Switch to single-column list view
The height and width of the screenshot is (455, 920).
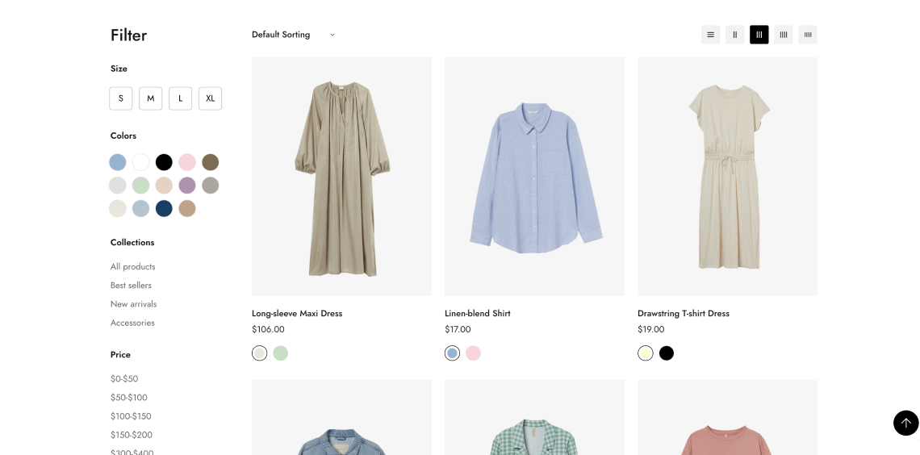(x=710, y=35)
